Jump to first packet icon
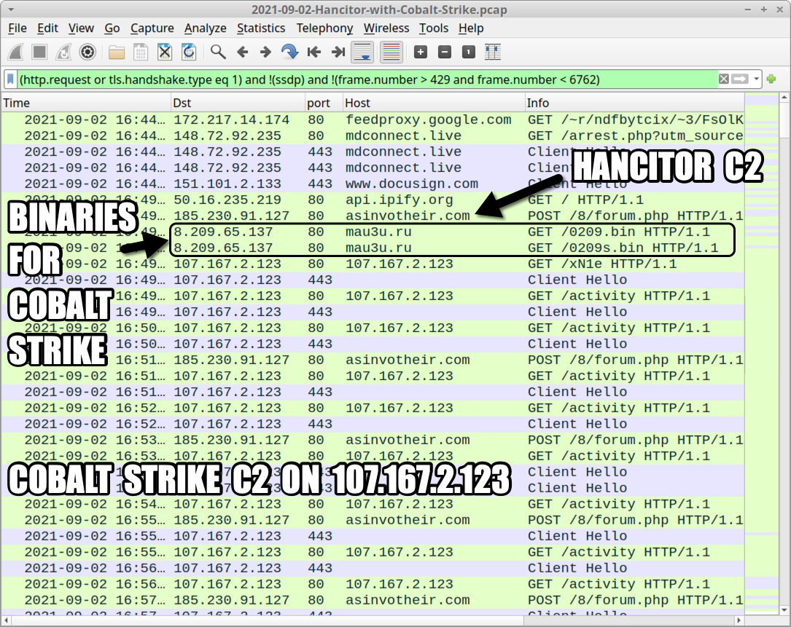 coord(313,52)
